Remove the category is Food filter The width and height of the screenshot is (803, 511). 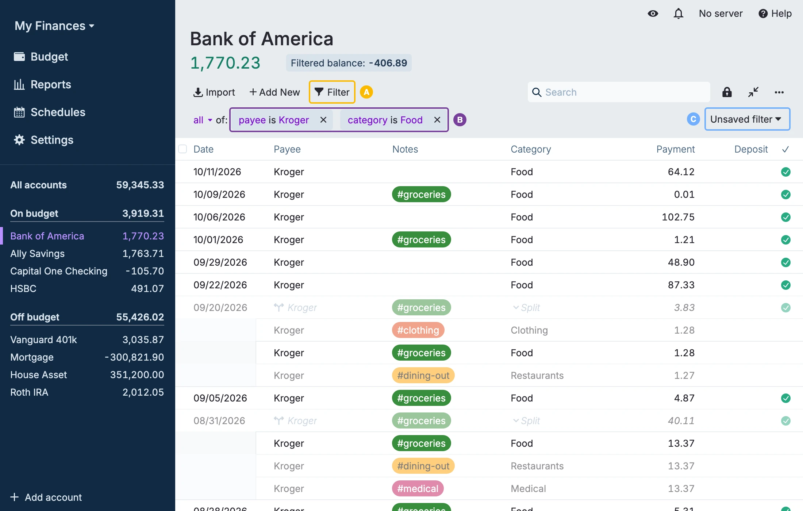coord(437,120)
